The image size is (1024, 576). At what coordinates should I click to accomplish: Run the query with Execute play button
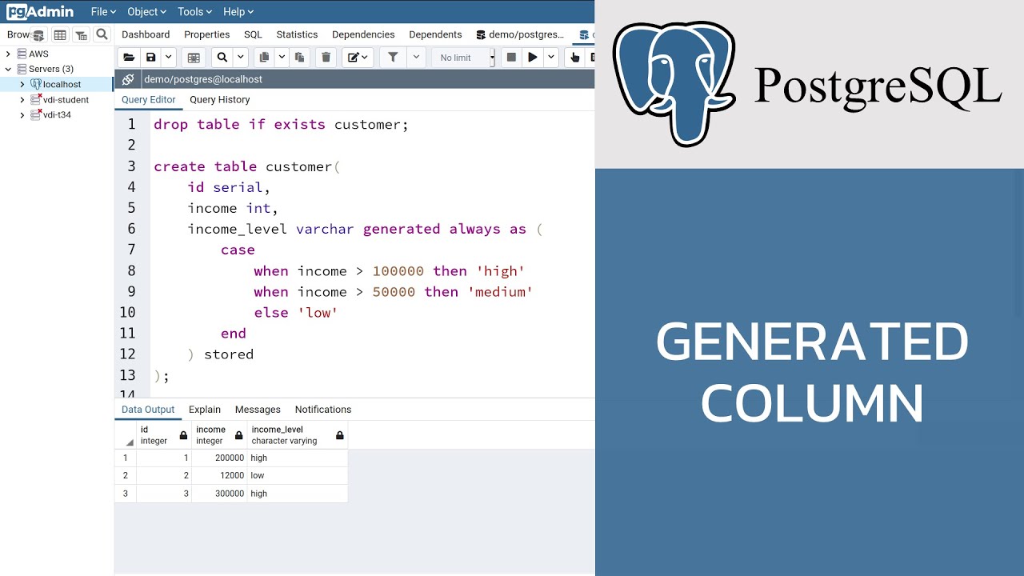click(x=532, y=58)
